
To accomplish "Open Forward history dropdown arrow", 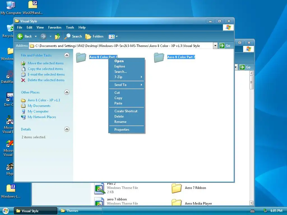I will pos(50,36).
